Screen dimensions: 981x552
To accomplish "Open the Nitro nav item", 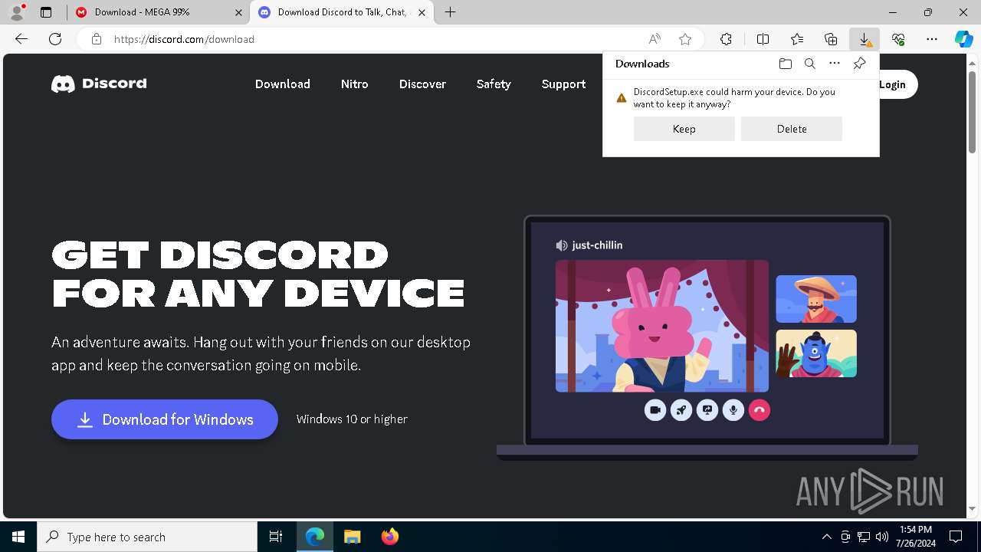I will click(355, 84).
